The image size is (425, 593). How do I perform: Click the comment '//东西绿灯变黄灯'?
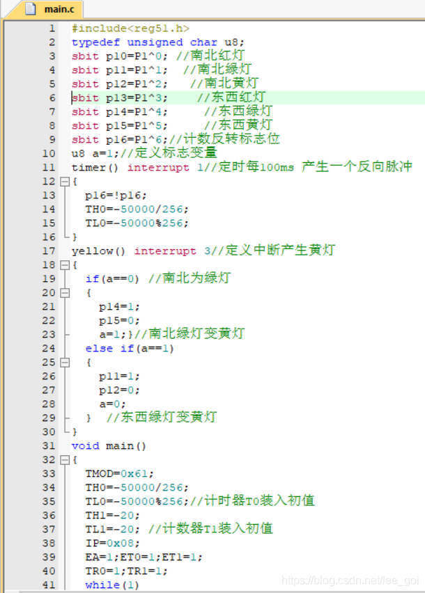click(x=162, y=417)
